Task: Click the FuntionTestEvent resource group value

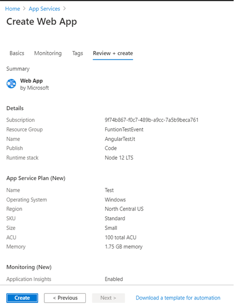Action: click(124, 129)
